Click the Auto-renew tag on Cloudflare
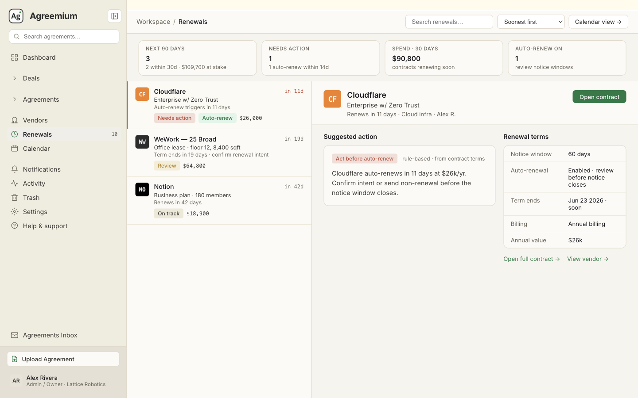Screen dimensions: 638x398 [x=217, y=118]
